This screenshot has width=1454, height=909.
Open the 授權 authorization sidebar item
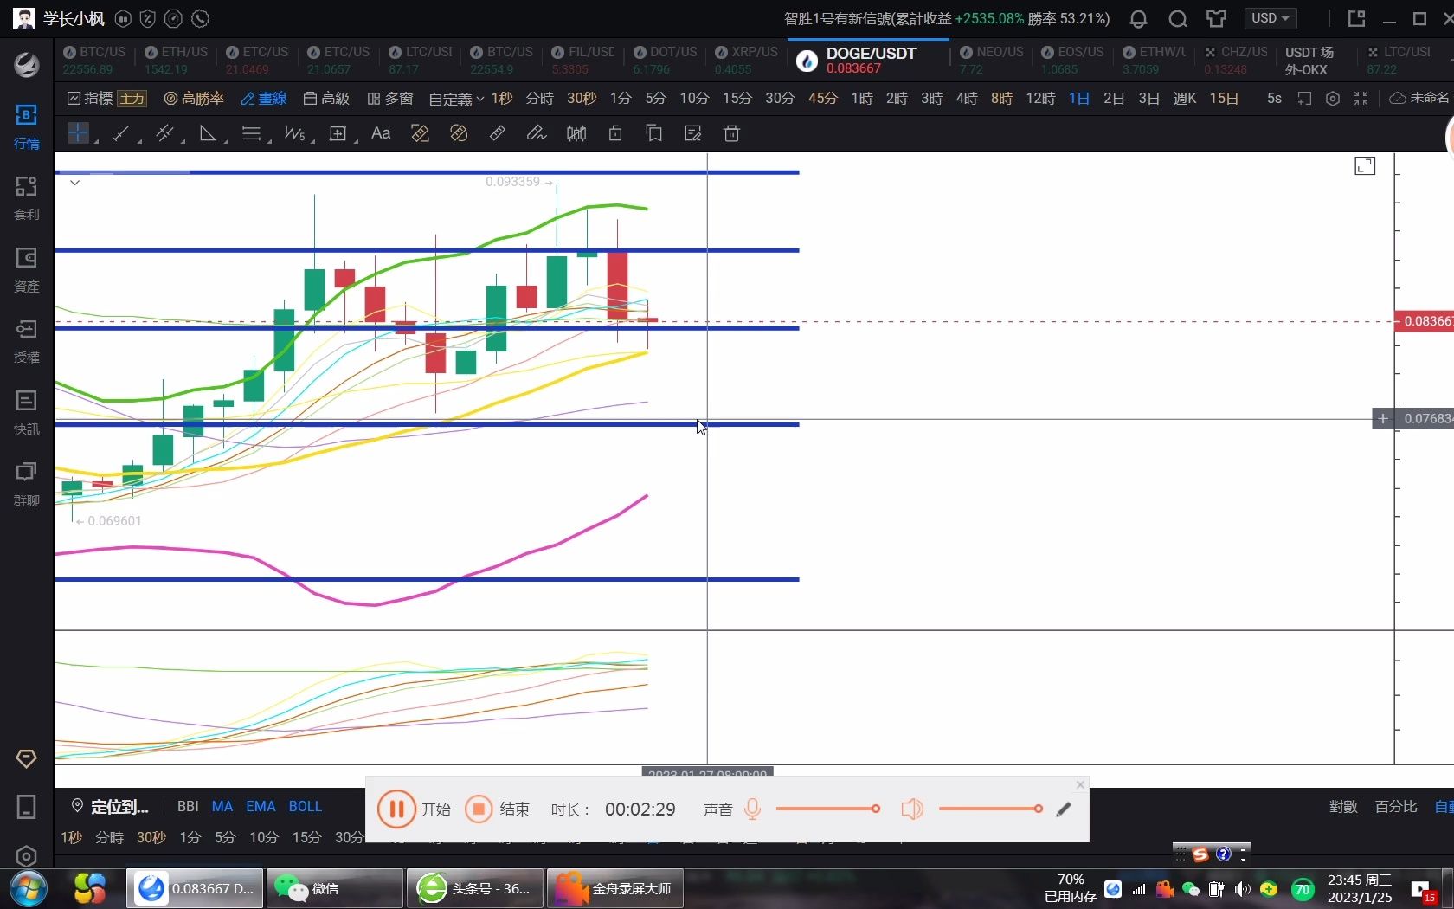[27, 341]
